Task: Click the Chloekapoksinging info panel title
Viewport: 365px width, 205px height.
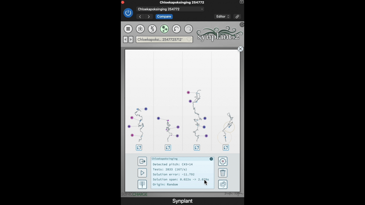Action: coord(165,159)
